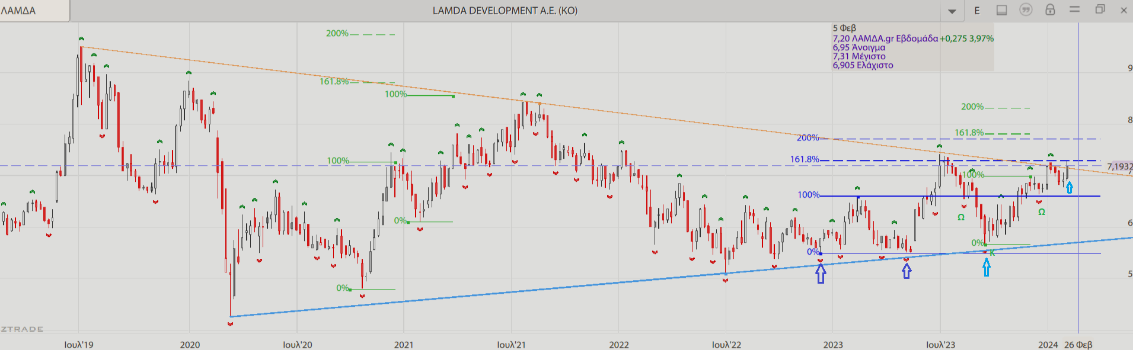Screen dimensions: 1133x350
Task: Toggle the chart lock icon
Action: 1050,9
